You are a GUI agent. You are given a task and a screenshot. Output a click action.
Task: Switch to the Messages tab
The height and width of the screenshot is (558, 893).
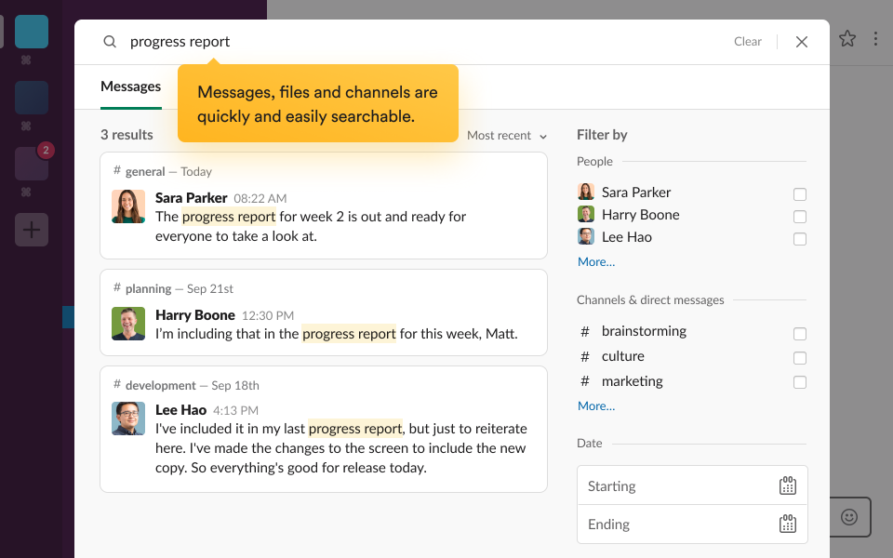click(130, 86)
